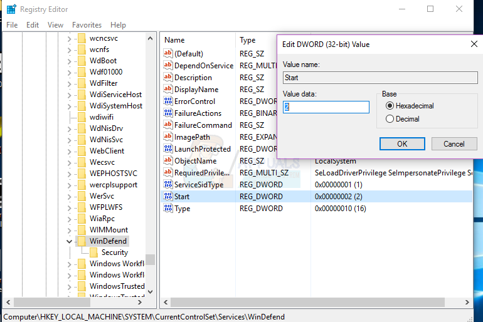Screen dimensions: 483x322
Task: Select the WdiSystemHost tree key
Action: [x=116, y=106]
